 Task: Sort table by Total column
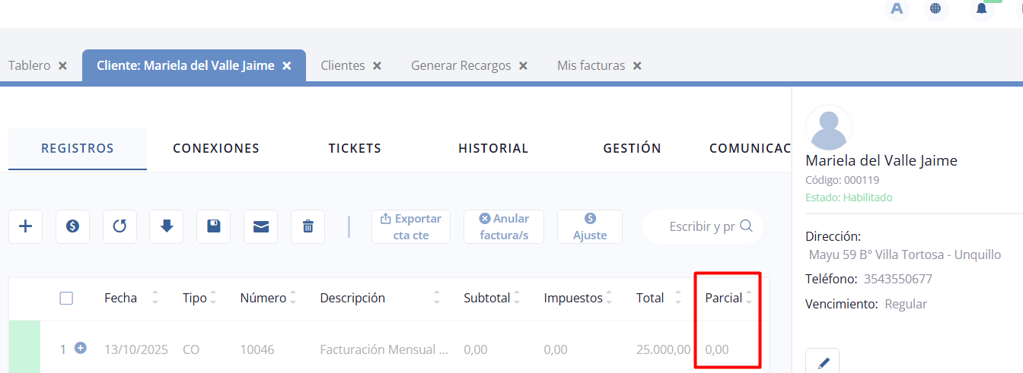click(x=677, y=298)
